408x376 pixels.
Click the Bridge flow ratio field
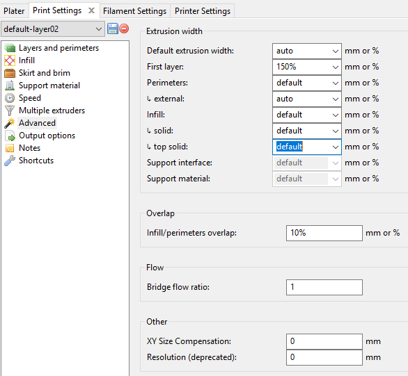(x=324, y=287)
